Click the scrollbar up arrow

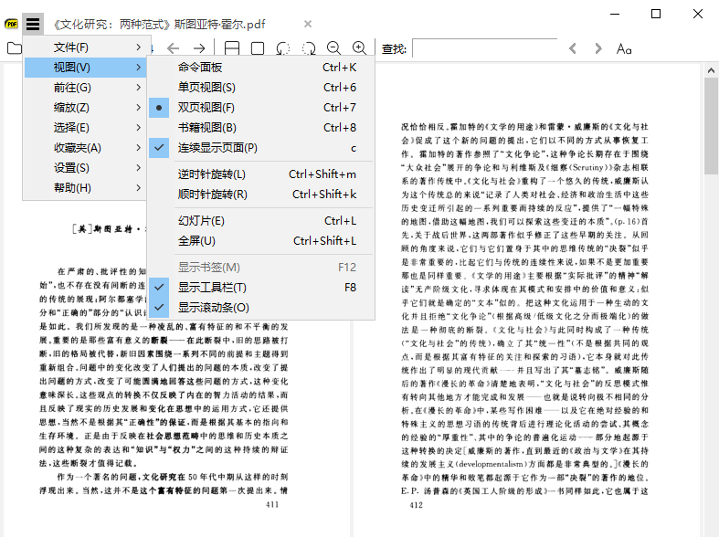pyautogui.click(x=711, y=70)
